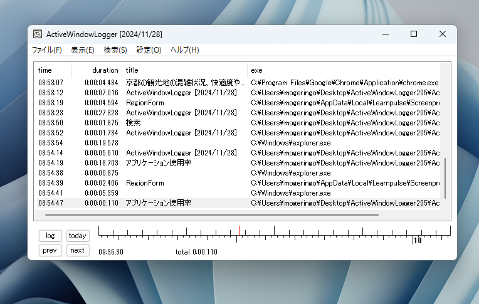Sort by the time column header
Screen dimensions: 479x304
tap(54, 70)
